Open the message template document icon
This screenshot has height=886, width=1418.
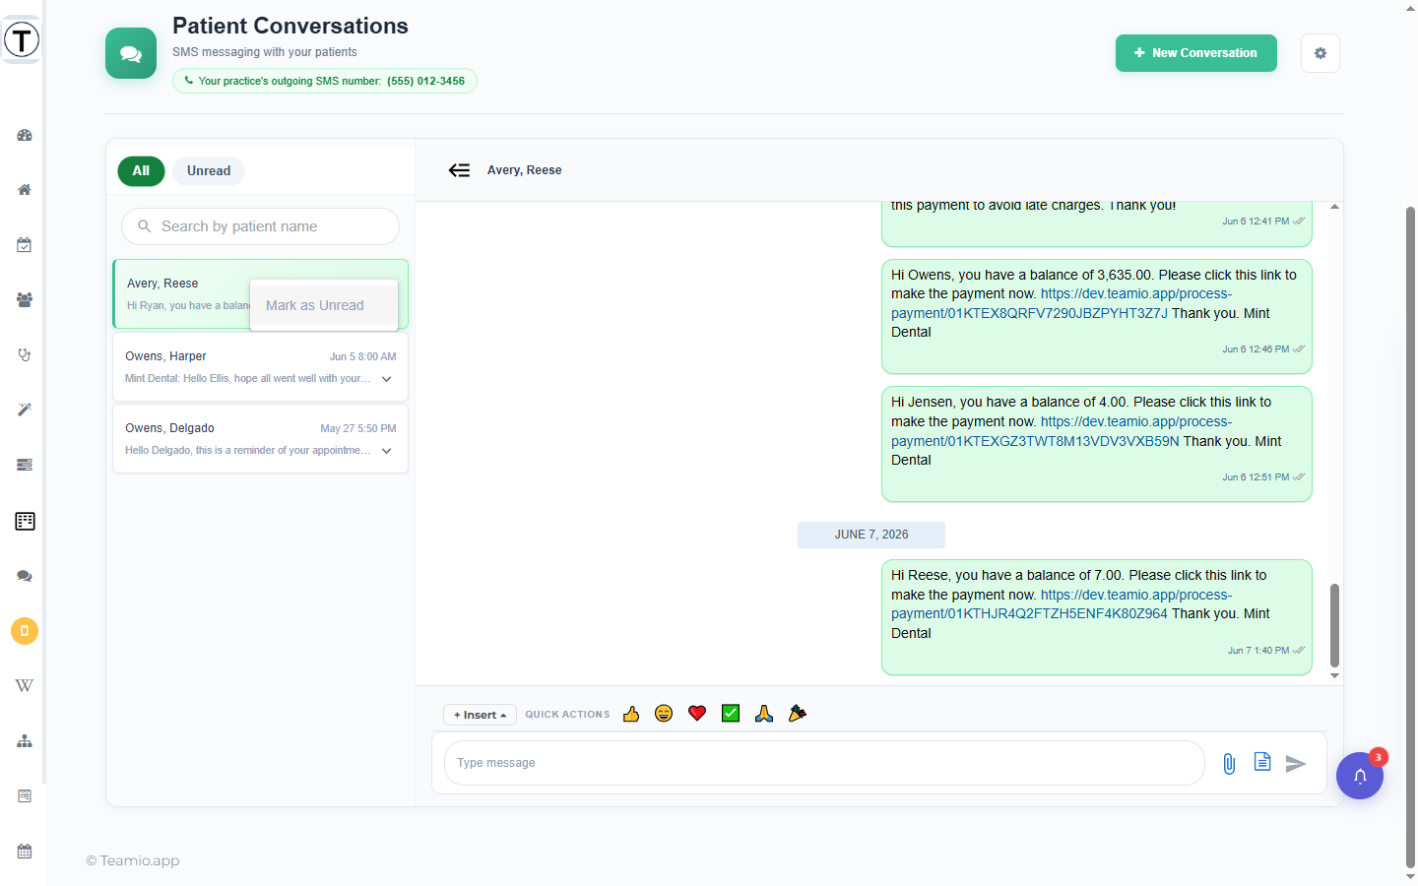pyautogui.click(x=1262, y=762)
